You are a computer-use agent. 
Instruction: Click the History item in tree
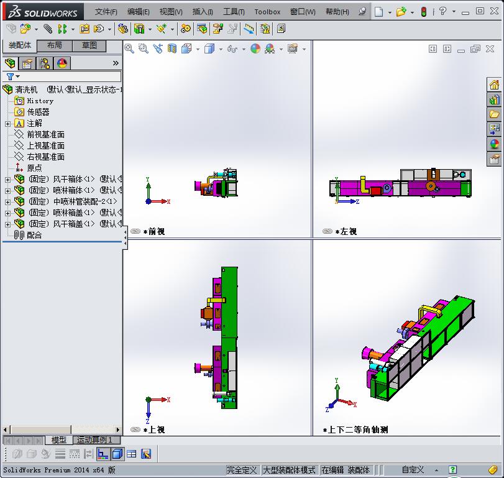point(40,101)
